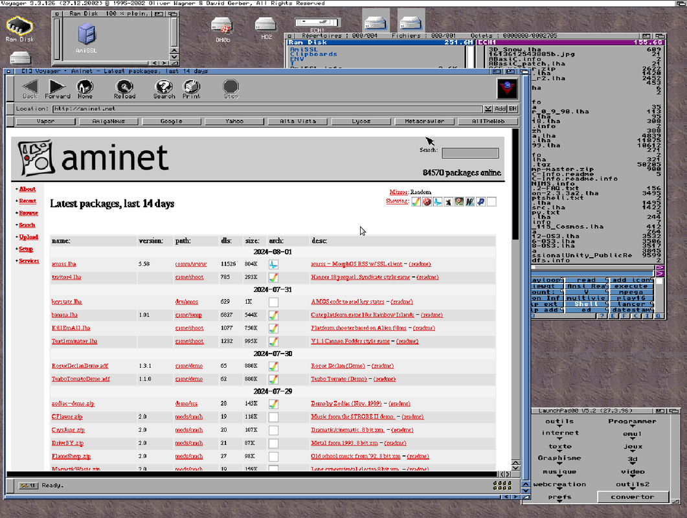The height and width of the screenshot is (518, 687).
Task: Toggle the blue P PowerUP filter icon
Action: [480, 201]
